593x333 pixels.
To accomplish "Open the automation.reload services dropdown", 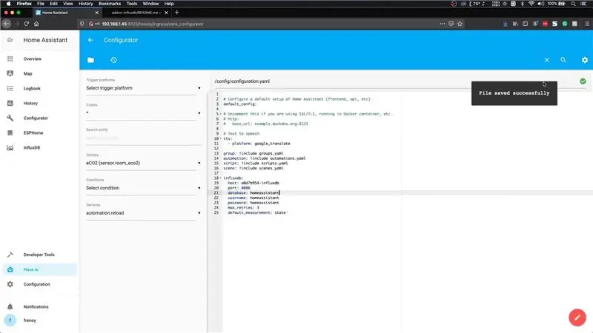I will 143,213.
